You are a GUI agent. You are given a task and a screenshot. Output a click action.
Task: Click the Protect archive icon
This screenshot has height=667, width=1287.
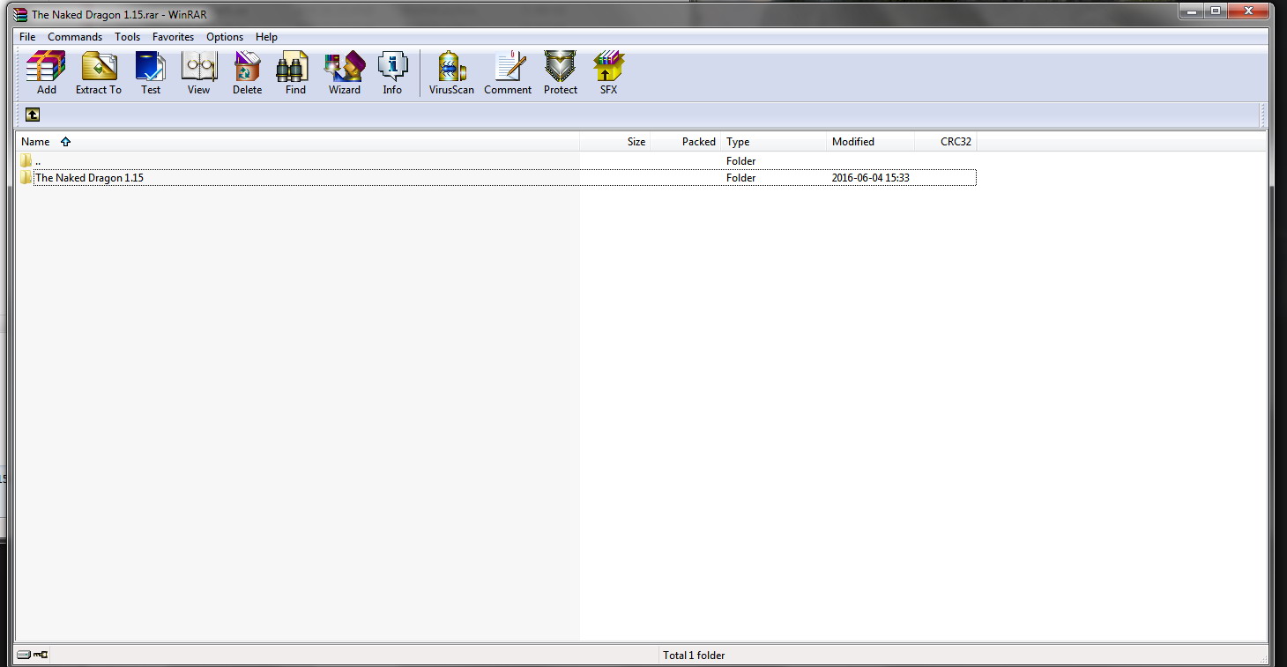(561, 73)
